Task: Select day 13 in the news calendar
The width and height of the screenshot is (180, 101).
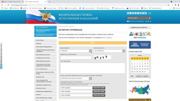Action: [x=135, y=66]
